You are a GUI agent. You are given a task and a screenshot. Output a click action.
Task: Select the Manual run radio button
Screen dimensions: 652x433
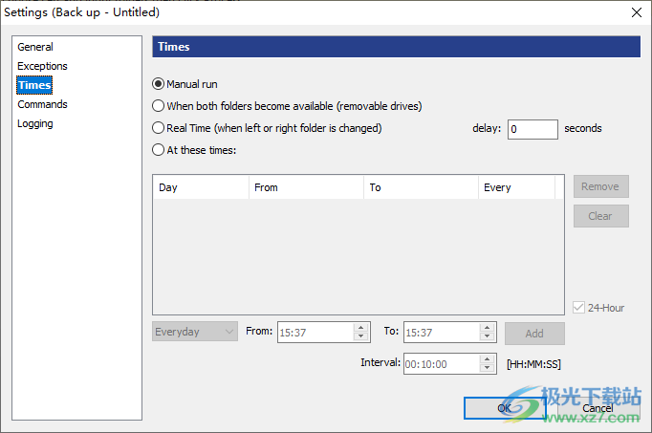(159, 84)
